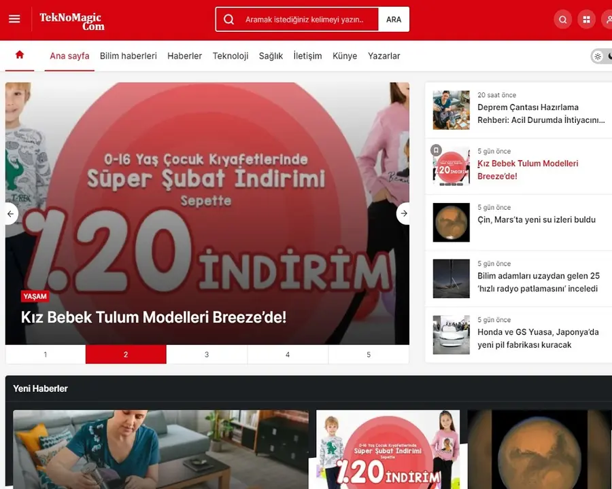The height and width of the screenshot is (489, 612).
Task: Click the TekNoMagic.Com logo
Action: [72, 21]
